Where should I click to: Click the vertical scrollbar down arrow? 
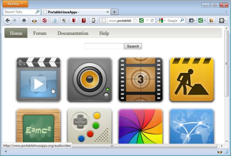tap(227, 141)
